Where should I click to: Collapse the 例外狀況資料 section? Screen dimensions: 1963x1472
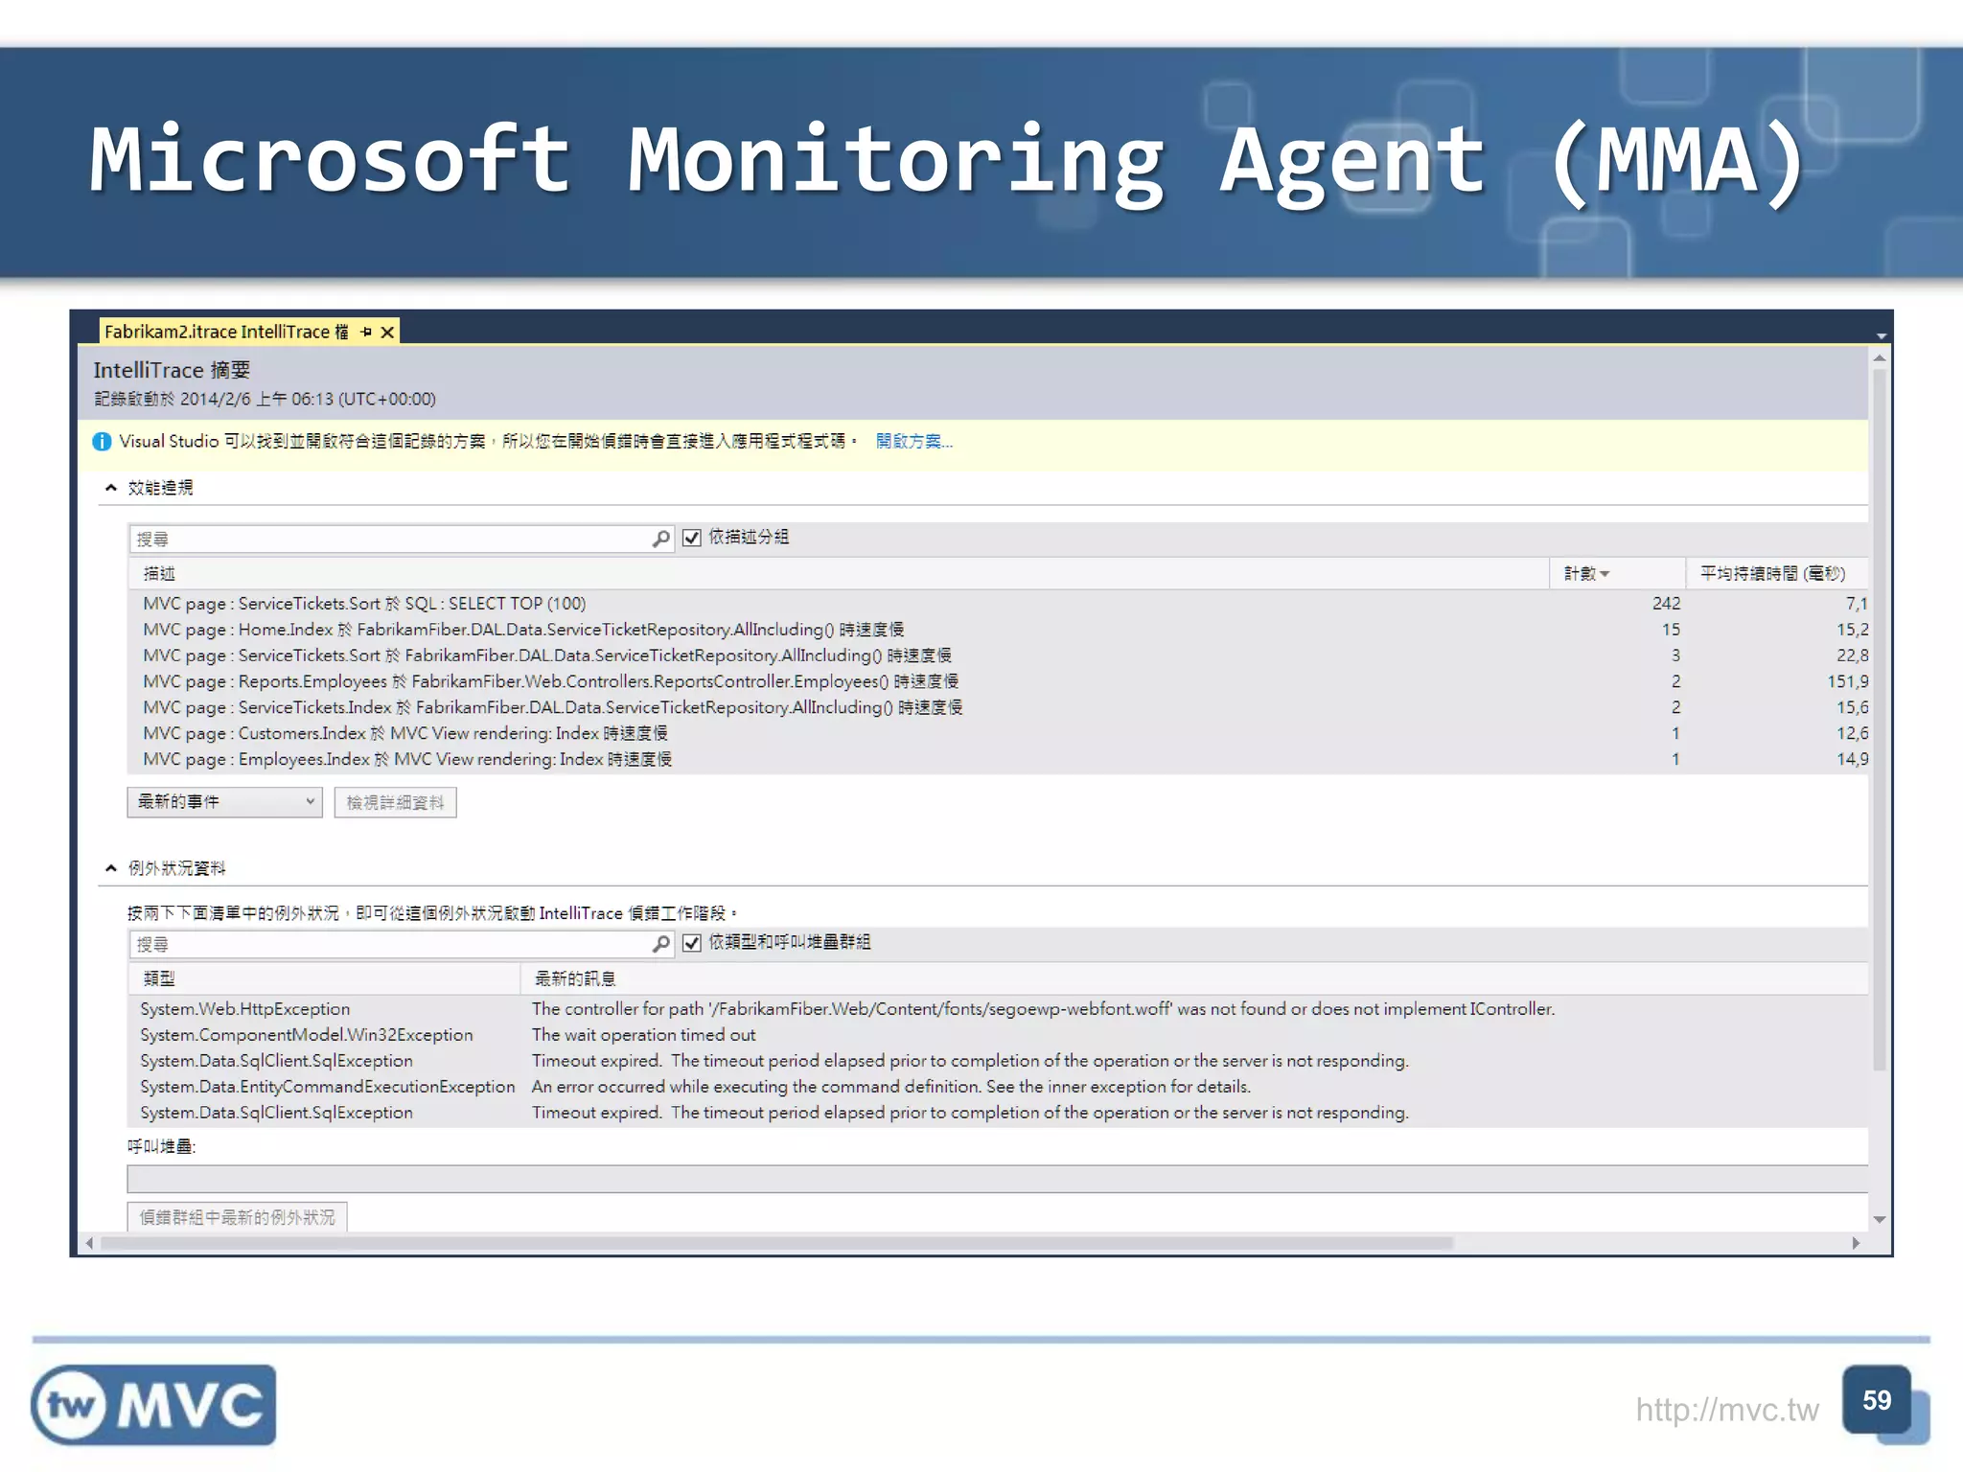pos(111,868)
